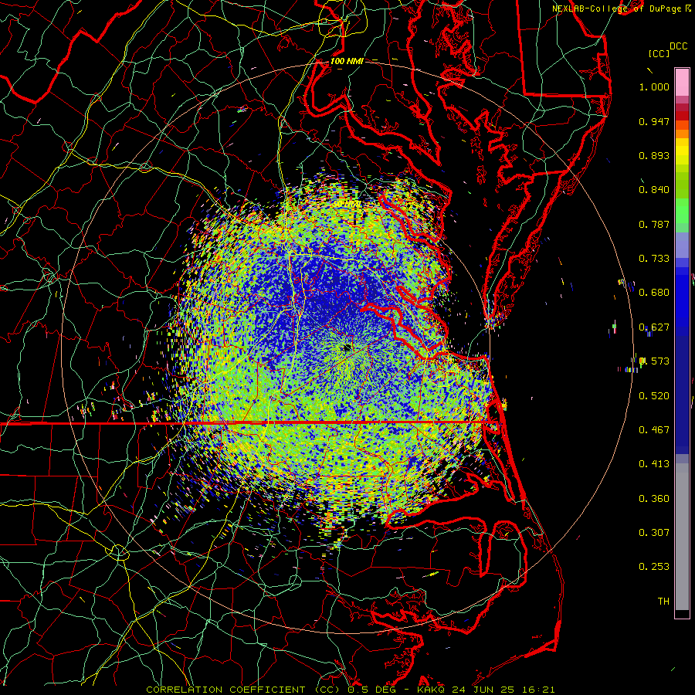Click the 0.627 legend value

[x=654, y=327]
